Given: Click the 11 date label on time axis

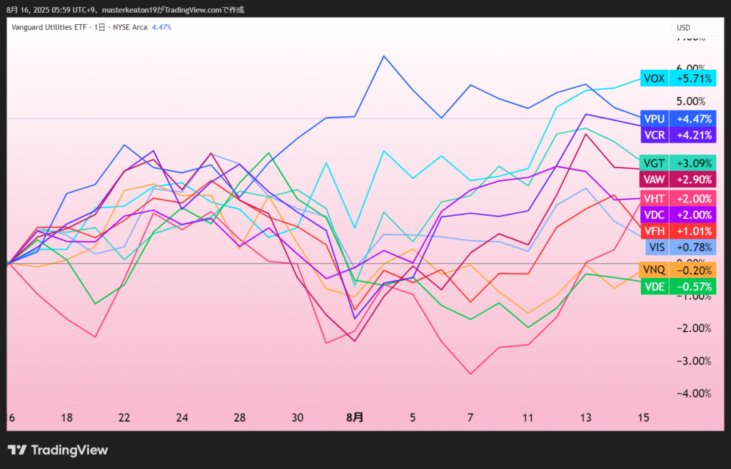Looking at the screenshot, I should (528, 418).
